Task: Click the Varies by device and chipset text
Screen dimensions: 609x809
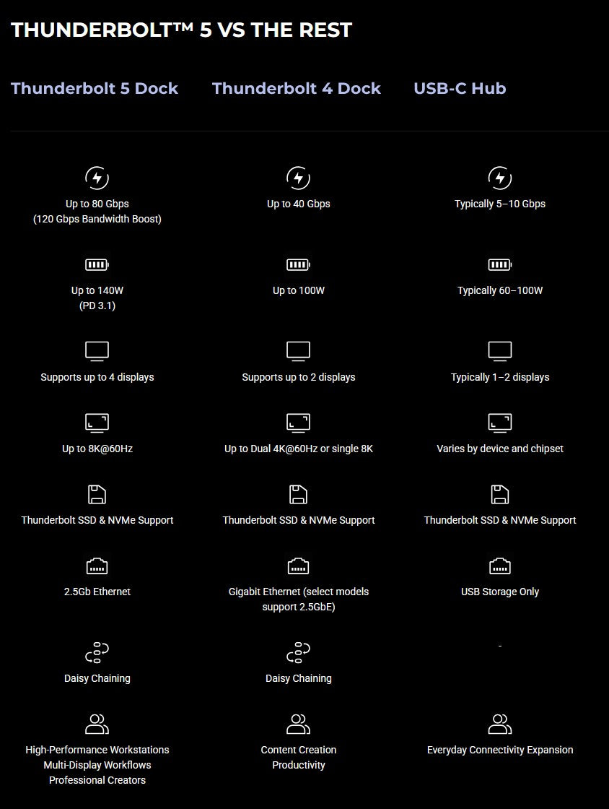Action: coord(500,449)
